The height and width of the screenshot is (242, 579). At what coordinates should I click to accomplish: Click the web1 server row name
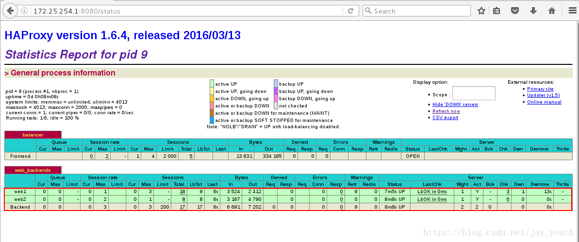20,192
